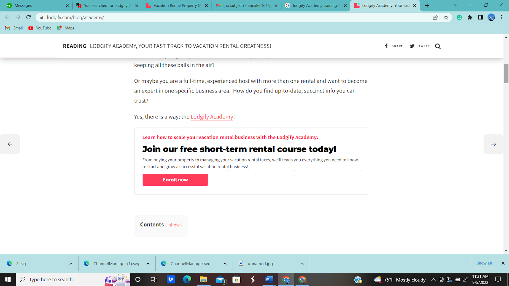Click the Windows 'Type here to search' box
The width and height of the screenshot is (509, 286).
pos(73,279)
